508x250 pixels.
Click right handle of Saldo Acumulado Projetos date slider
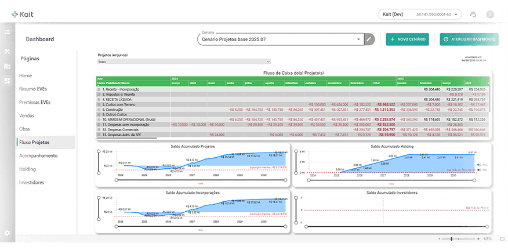click(285, 180)
